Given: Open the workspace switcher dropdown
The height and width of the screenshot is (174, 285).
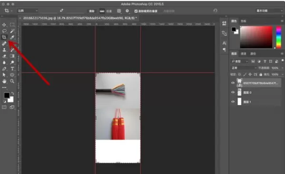Looking at the screenshot, I should coord(269,11).
